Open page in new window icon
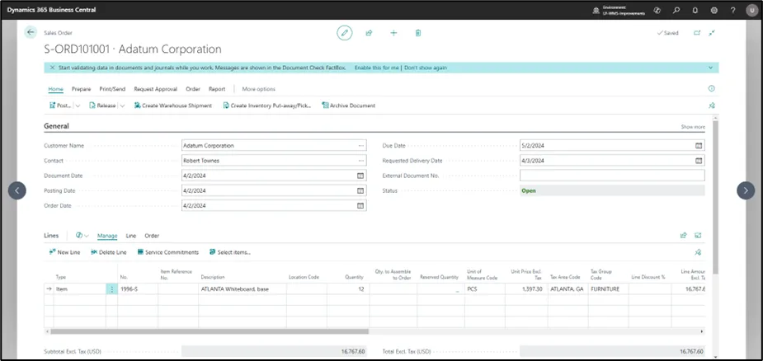 tap(697, 33)
